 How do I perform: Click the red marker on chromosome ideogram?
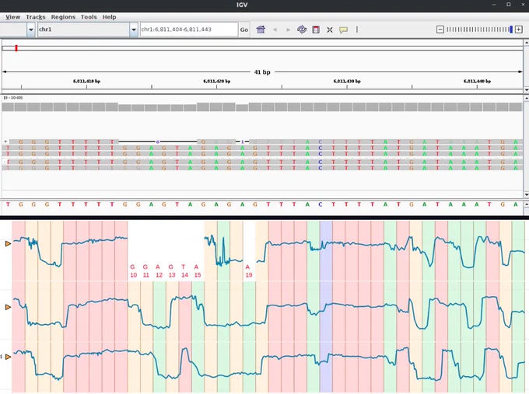pyautogui.click(x=16, y=48)
